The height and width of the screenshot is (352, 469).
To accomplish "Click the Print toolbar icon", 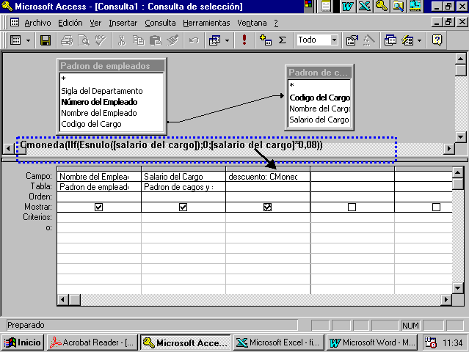I will tap(67, 40).
